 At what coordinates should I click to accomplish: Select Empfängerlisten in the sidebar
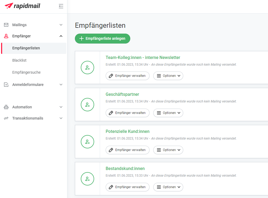(26, 48)
